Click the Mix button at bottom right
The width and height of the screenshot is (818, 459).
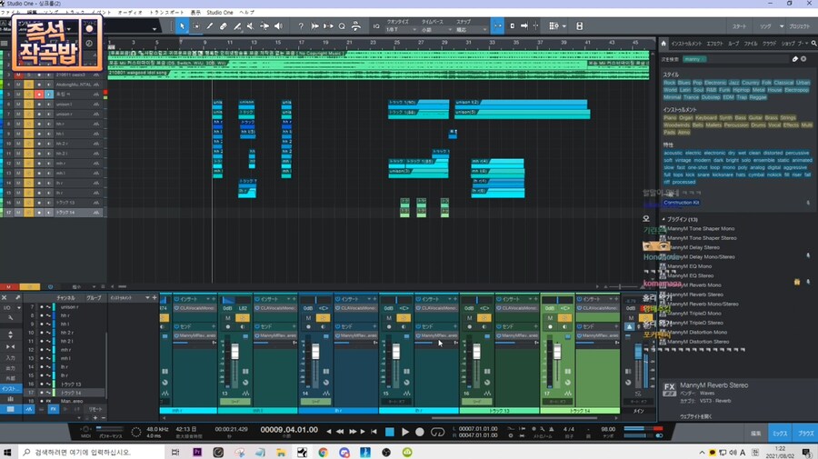point(780,433)
